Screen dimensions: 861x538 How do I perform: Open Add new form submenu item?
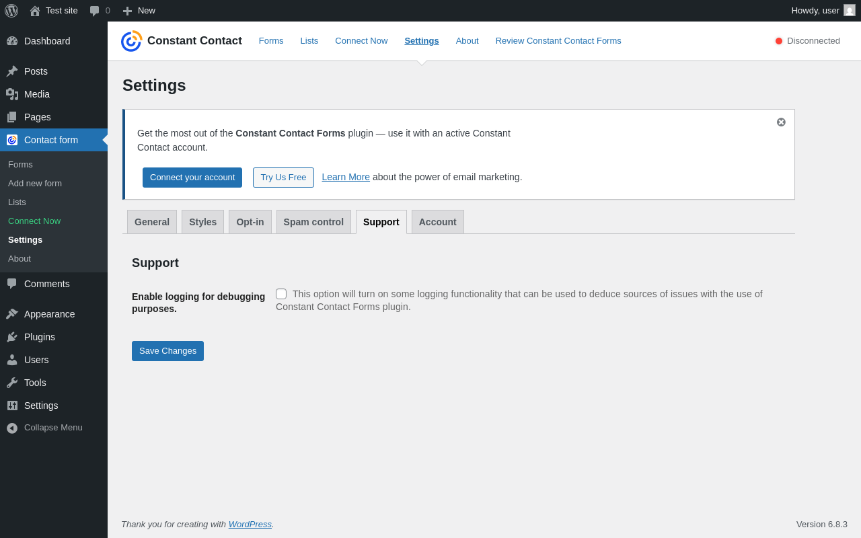[35, 183]
